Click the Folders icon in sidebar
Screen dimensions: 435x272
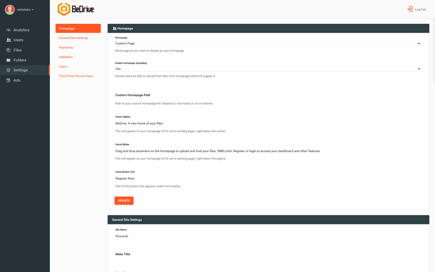pyautogui.click(x=8, y=60)
